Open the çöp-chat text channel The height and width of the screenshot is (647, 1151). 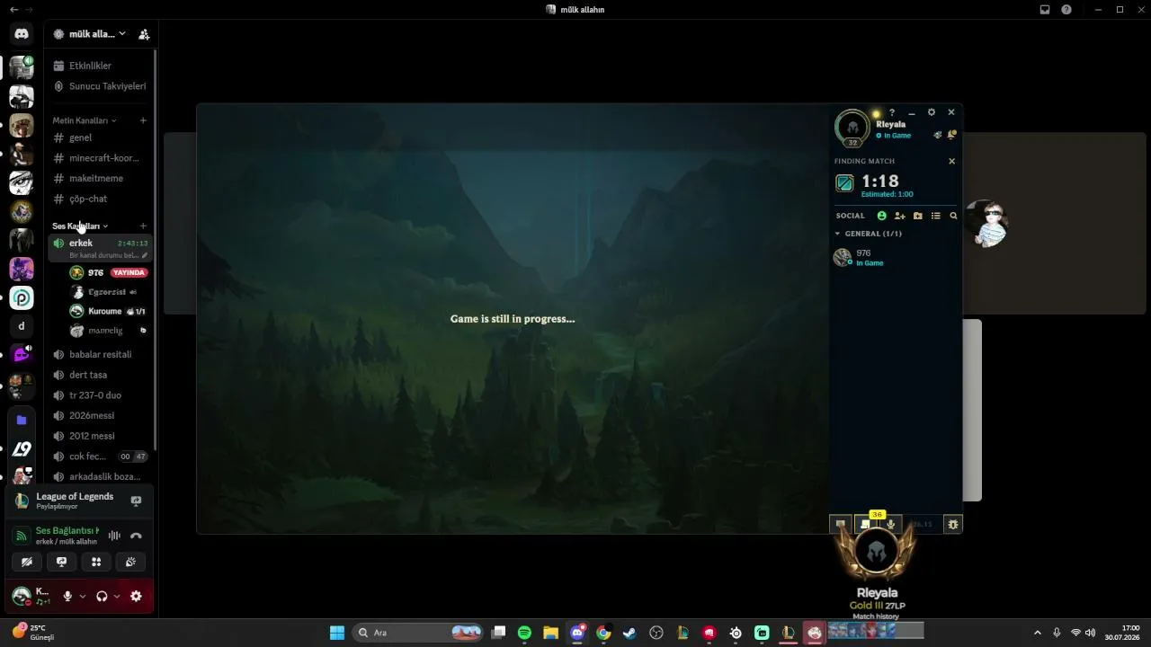99,199
